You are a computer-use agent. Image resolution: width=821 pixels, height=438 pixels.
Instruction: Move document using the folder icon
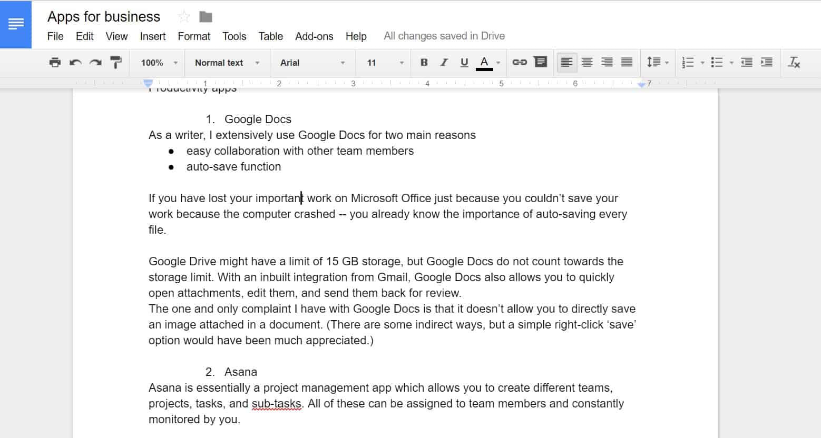(206, 17)
